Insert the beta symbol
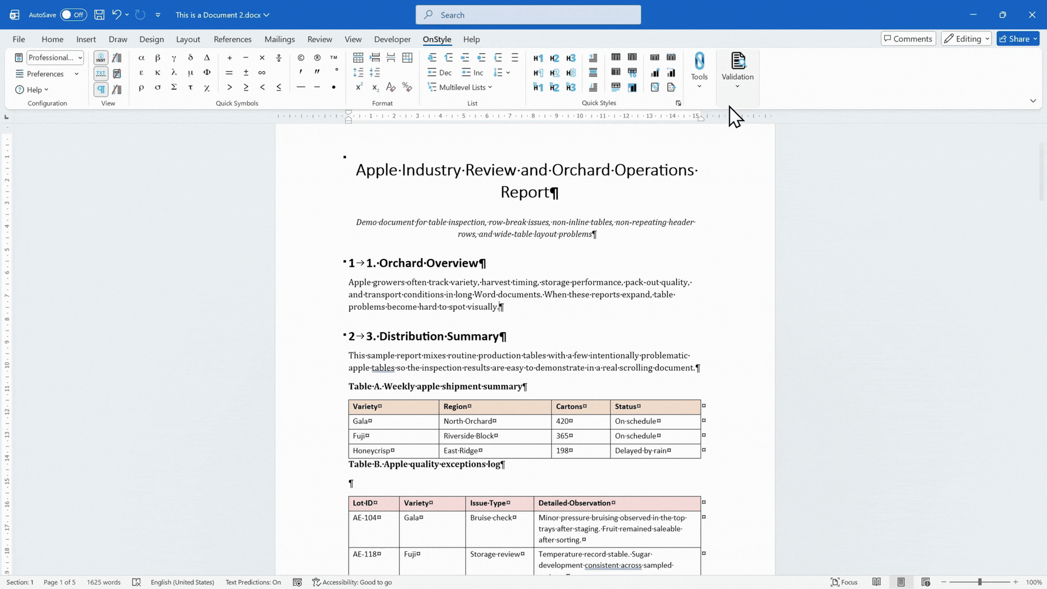 158,58
